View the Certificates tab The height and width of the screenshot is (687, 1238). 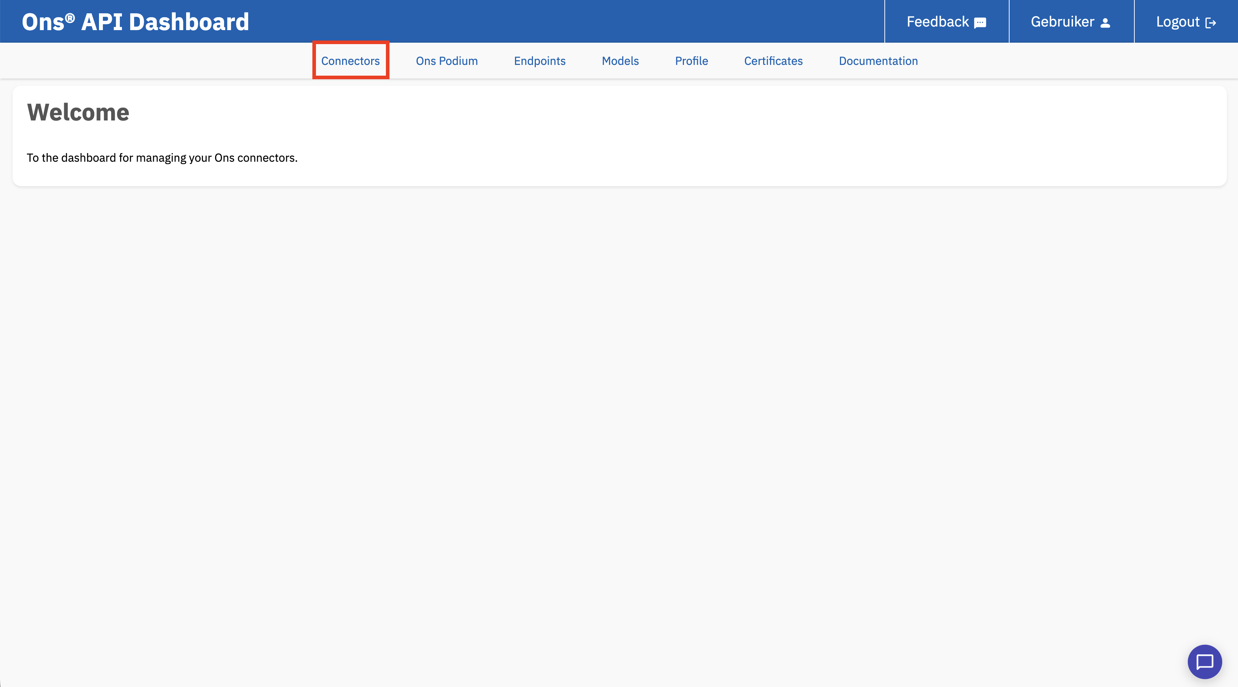(773, 61)
